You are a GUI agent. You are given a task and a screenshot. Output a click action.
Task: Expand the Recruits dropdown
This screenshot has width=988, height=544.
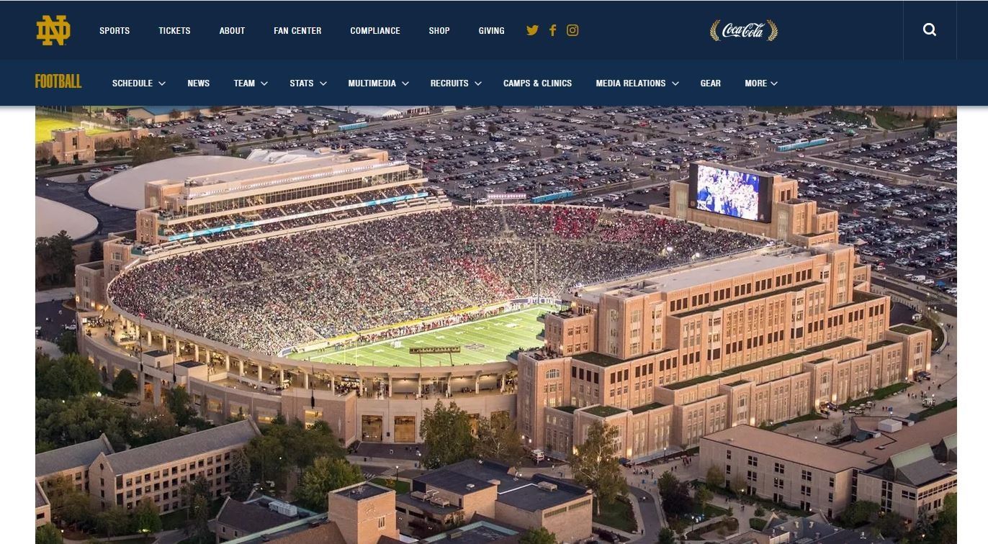[x=457, y=83]
